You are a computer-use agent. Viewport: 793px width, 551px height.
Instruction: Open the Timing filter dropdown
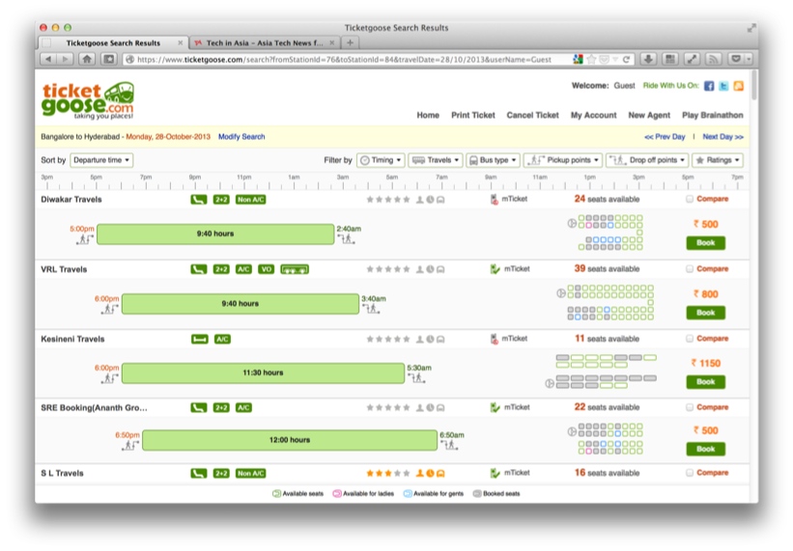[381, 160]
